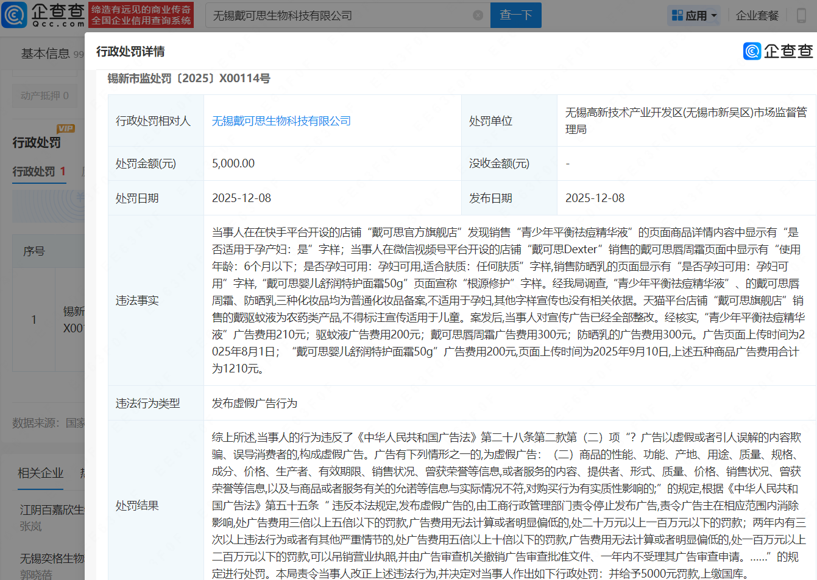Select the 动产抵押 0 tag
Image resolution: width=817 pixels, height=580 pixels.
pyautogui.click(x=44, y=96)
